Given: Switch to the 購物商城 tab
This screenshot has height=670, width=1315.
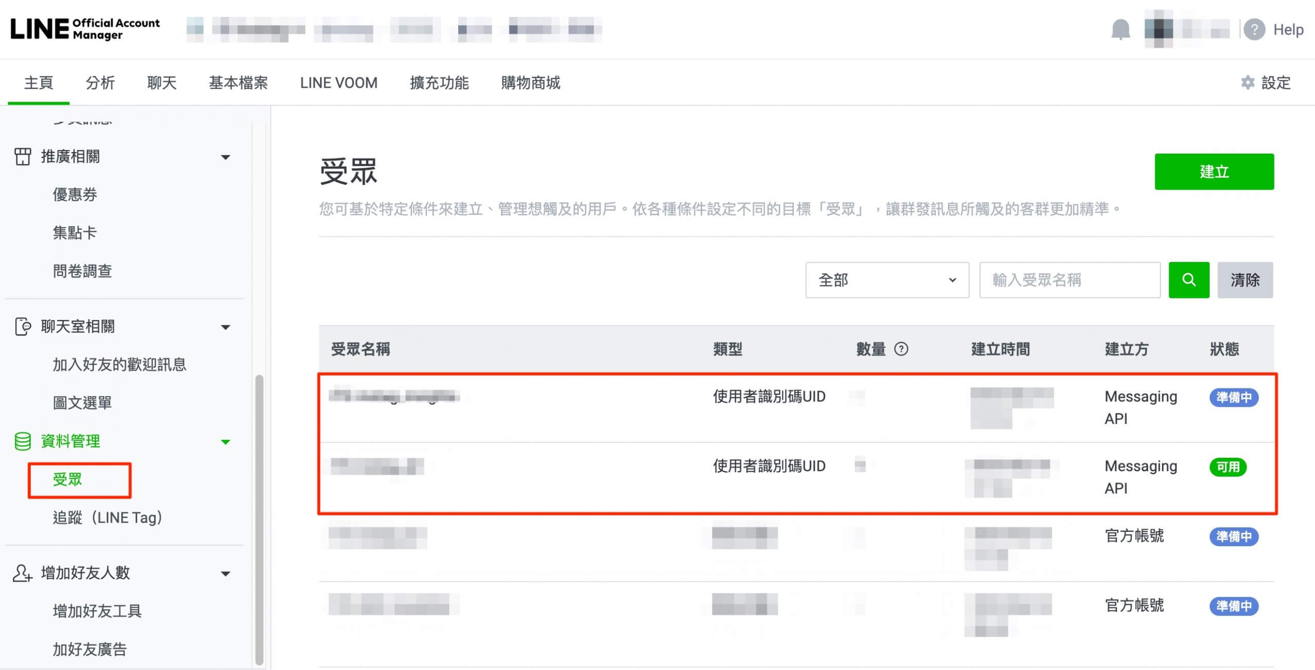Looking at the screenshot, I should [531, 83].
